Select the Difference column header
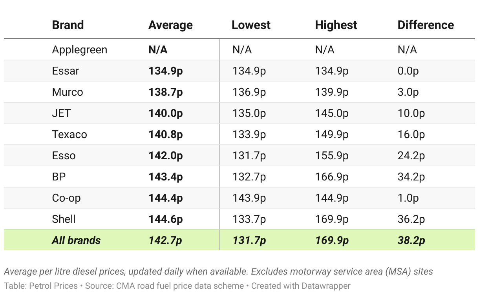 tap(426, 25)
